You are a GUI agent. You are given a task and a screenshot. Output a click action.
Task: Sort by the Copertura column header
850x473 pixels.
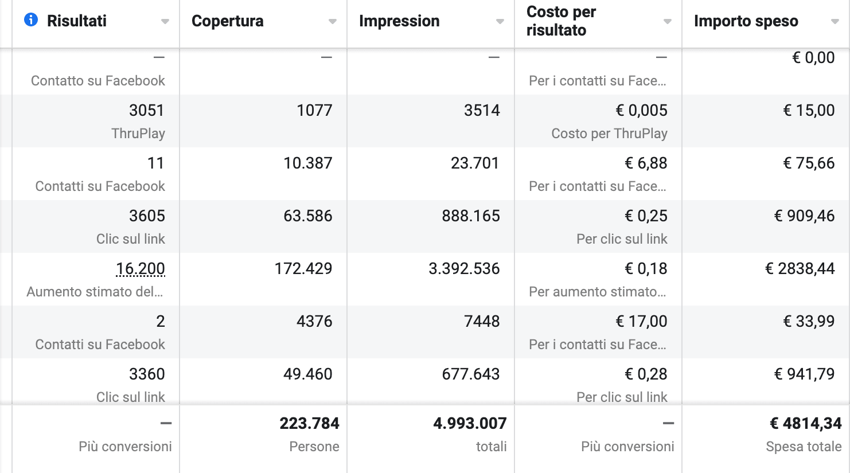(228, 21)
